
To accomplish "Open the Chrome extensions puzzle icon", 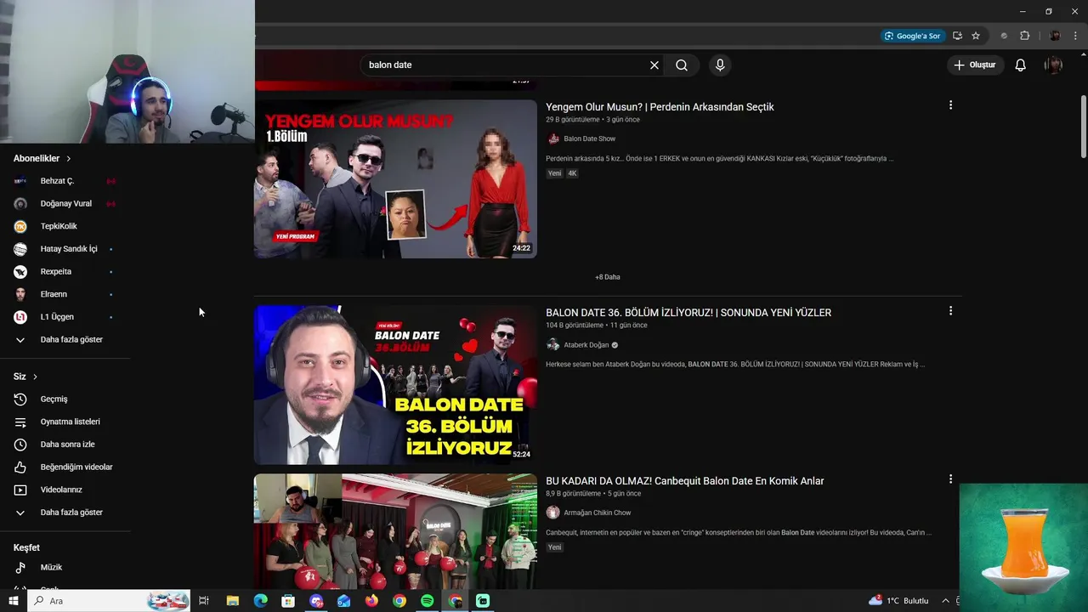I will (1024, 36).
